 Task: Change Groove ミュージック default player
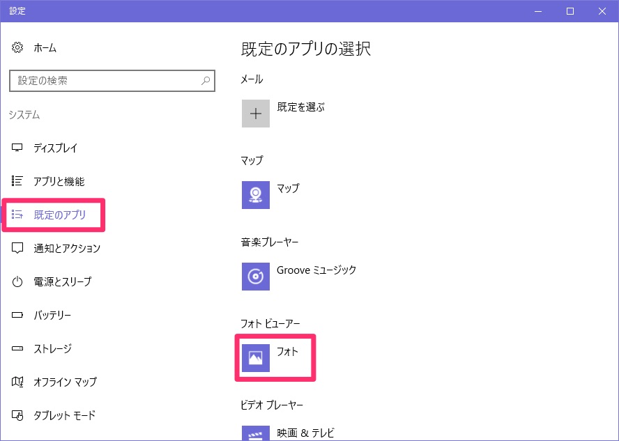pyautogui.click(x=316, y=270)
